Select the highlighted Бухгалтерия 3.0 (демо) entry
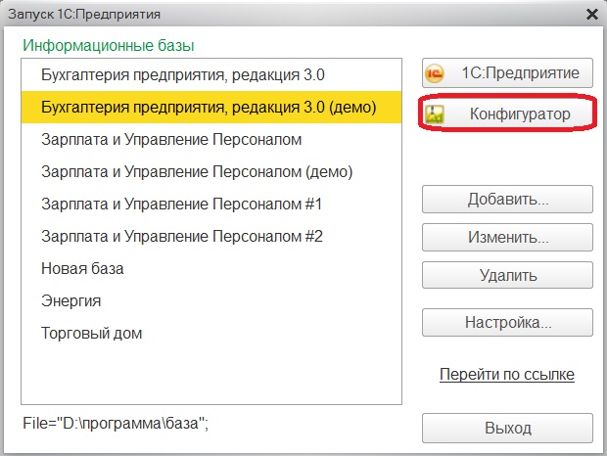The height and width of the screenshot is (456, 607). [211, 107]
